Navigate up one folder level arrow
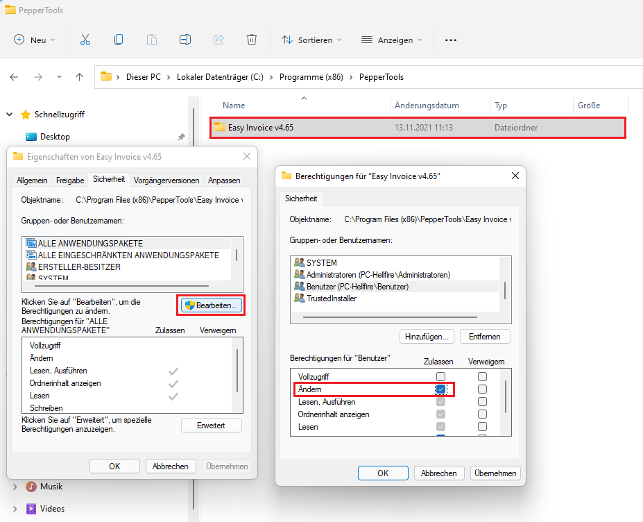 click(80, 77)
